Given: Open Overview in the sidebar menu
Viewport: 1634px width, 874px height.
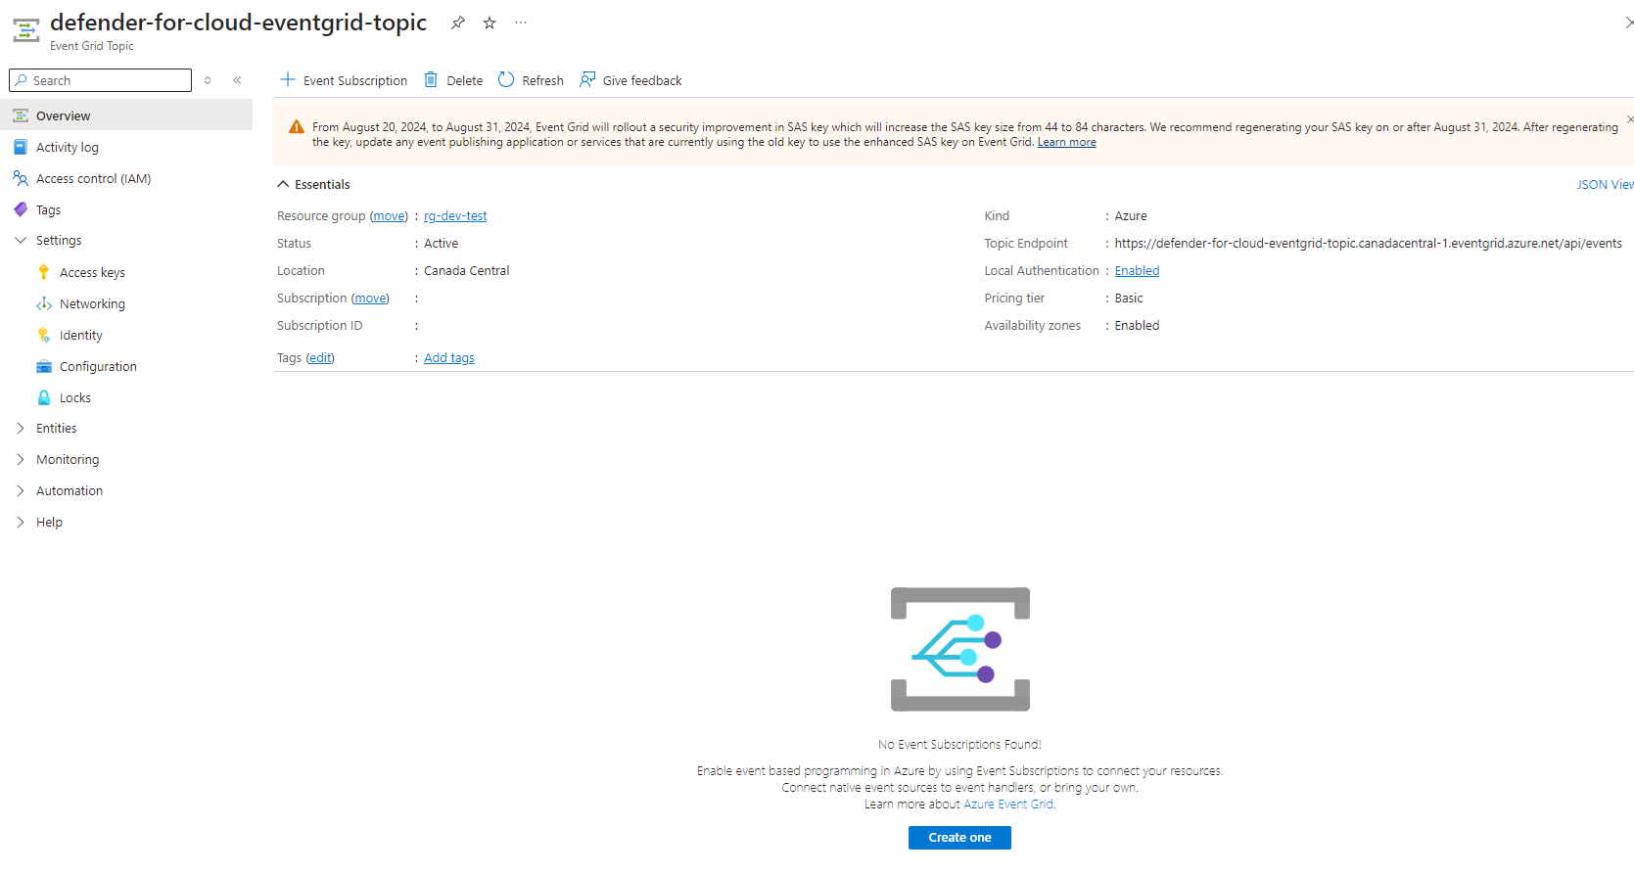Looking at the screenshot, I should [x=126, y=115].
